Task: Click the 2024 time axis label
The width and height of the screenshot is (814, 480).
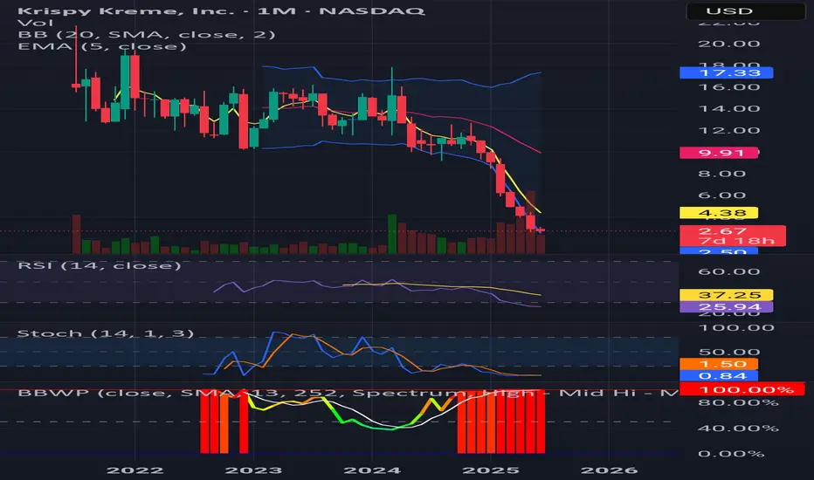Action: (372, 470)
